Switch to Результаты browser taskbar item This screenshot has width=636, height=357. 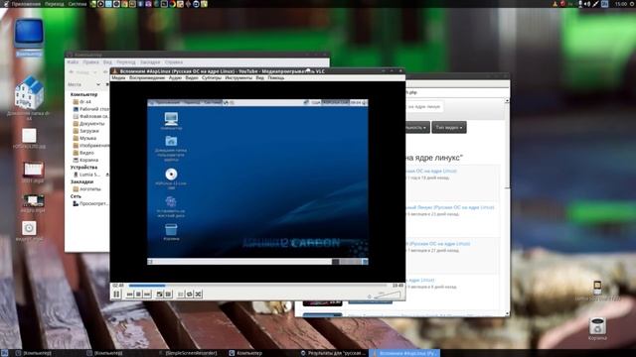pos(334,353)
